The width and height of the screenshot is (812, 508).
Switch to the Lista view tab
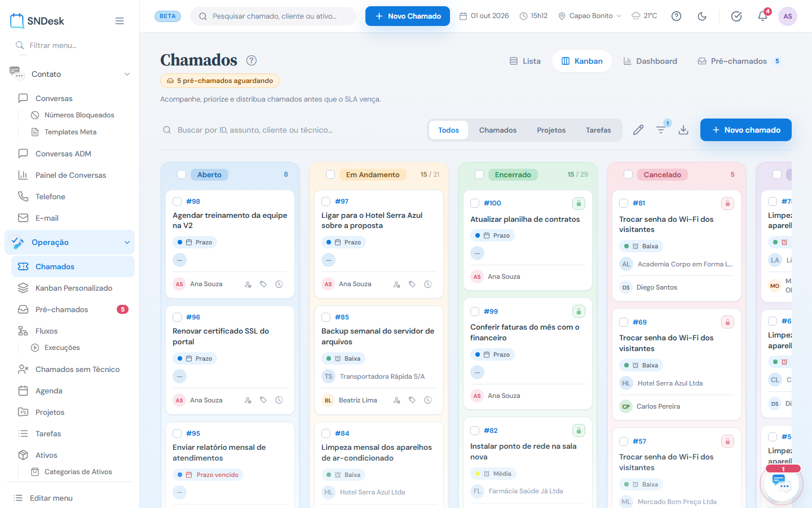click(525, 61)
